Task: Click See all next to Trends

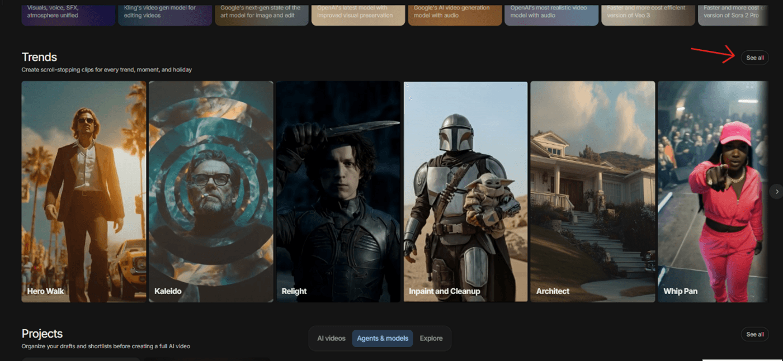Action: point(754,58)
